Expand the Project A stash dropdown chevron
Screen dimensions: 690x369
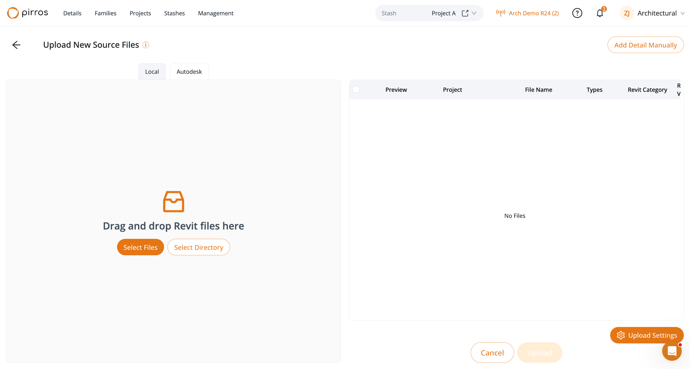(474, 13)
